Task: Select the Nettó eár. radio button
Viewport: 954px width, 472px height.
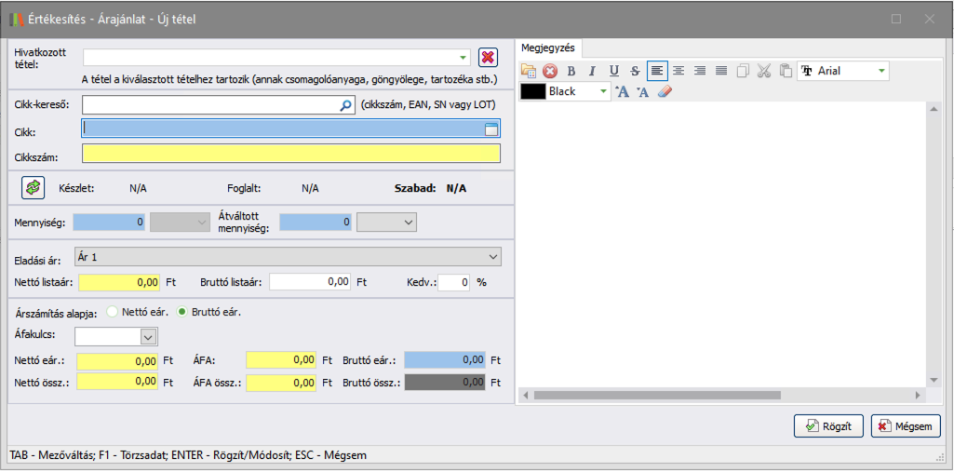Action: tap(114, 312)
